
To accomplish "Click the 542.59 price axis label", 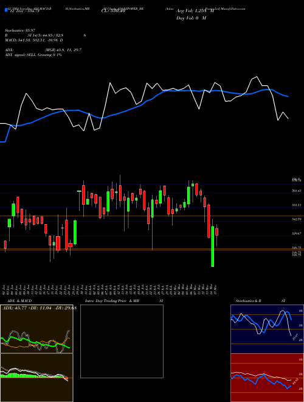I will point(296,219).
